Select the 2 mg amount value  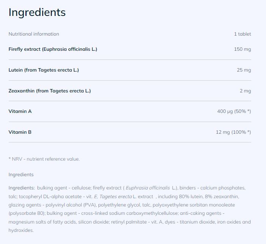click(245, 91)
